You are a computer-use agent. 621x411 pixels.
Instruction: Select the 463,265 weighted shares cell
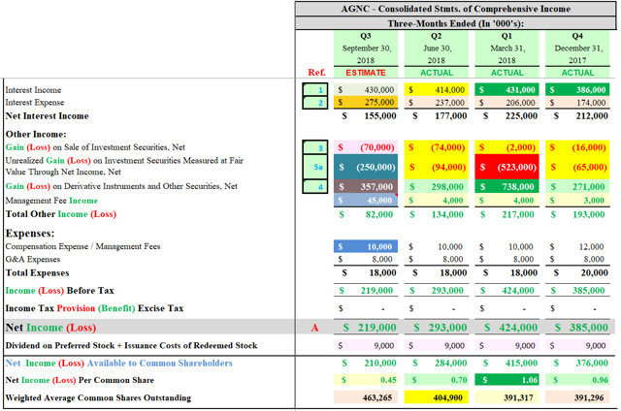pyautogui.click(x=366, y=397)
